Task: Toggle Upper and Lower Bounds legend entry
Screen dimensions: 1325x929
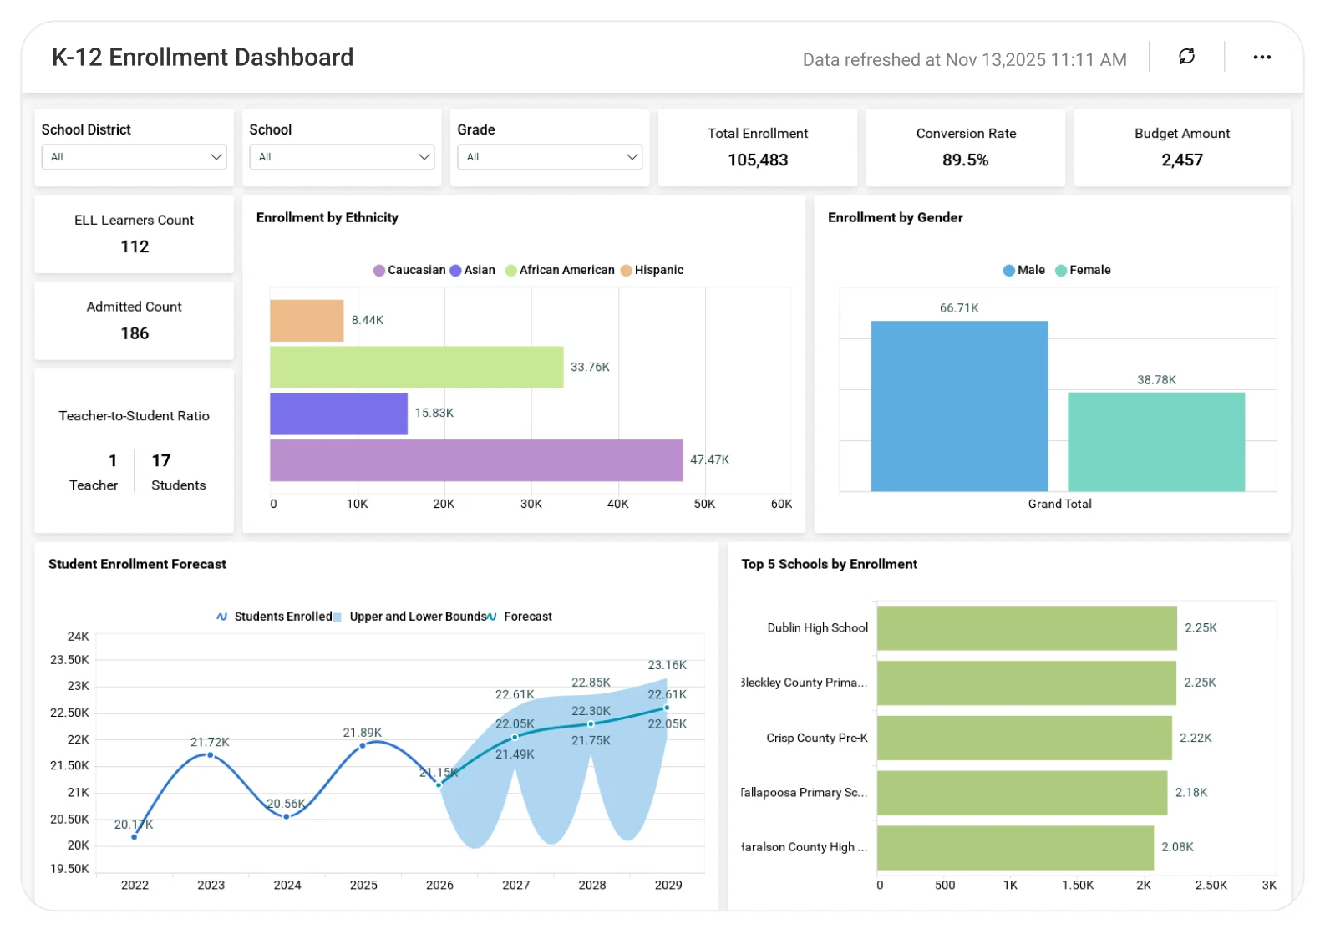Action: pos(409,617)
